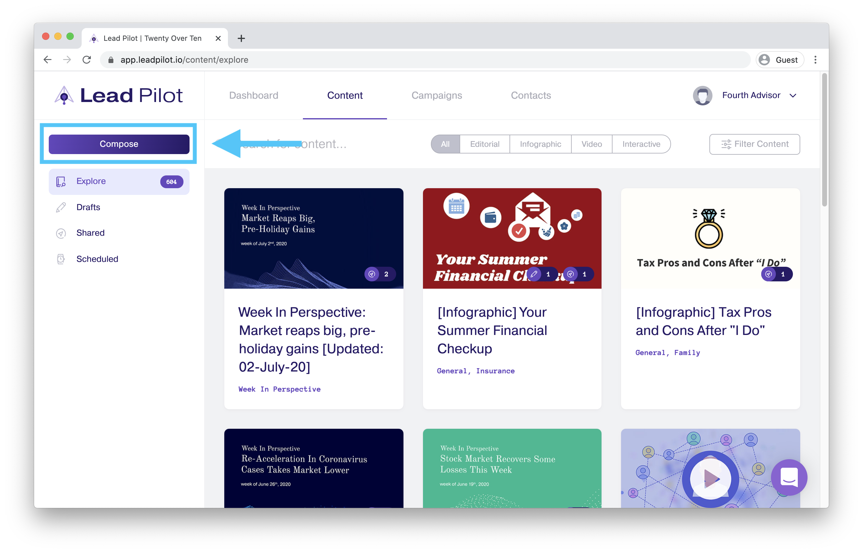This screenshot has height=553, width=863.
Task: Go to the Dashboard tab
Action: click(254, 95)
